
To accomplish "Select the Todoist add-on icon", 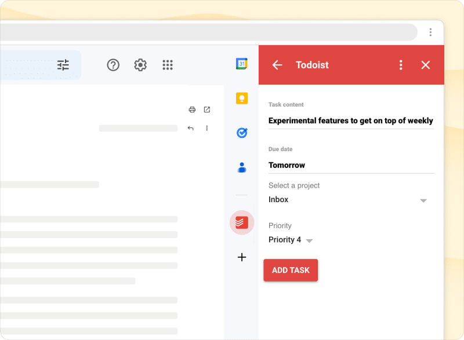I will pos(242,222).
